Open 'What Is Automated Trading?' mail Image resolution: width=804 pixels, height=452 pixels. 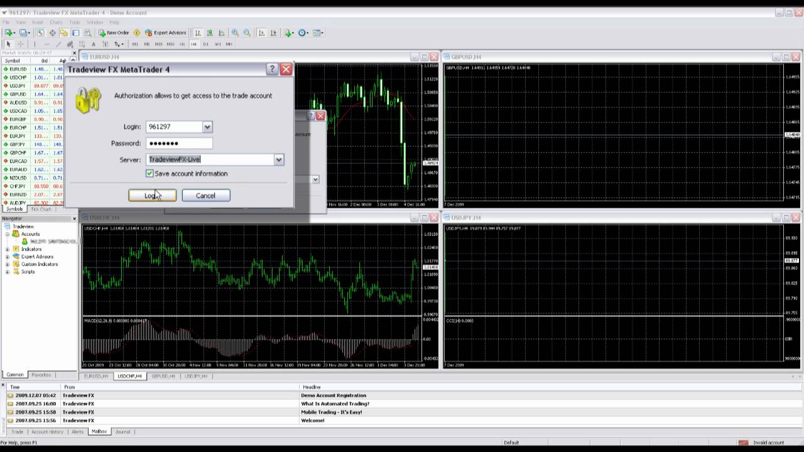click(x=335, y=404)
